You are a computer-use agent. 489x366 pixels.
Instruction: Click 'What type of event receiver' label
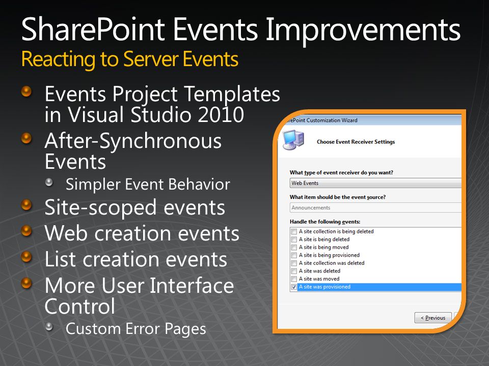[341, 172]
